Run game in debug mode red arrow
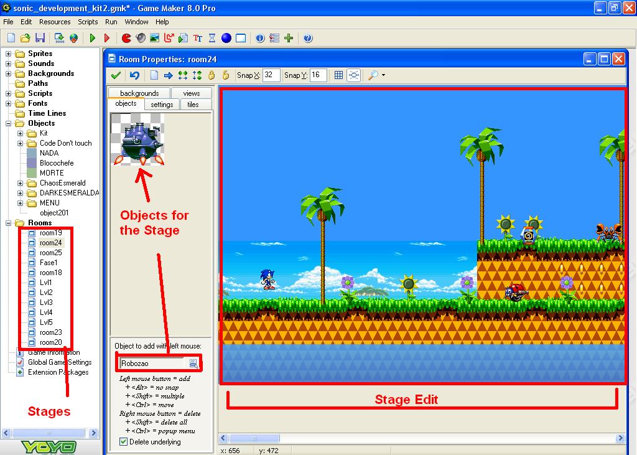The width and height of the screenshot is (637, 455). point(107,38)
